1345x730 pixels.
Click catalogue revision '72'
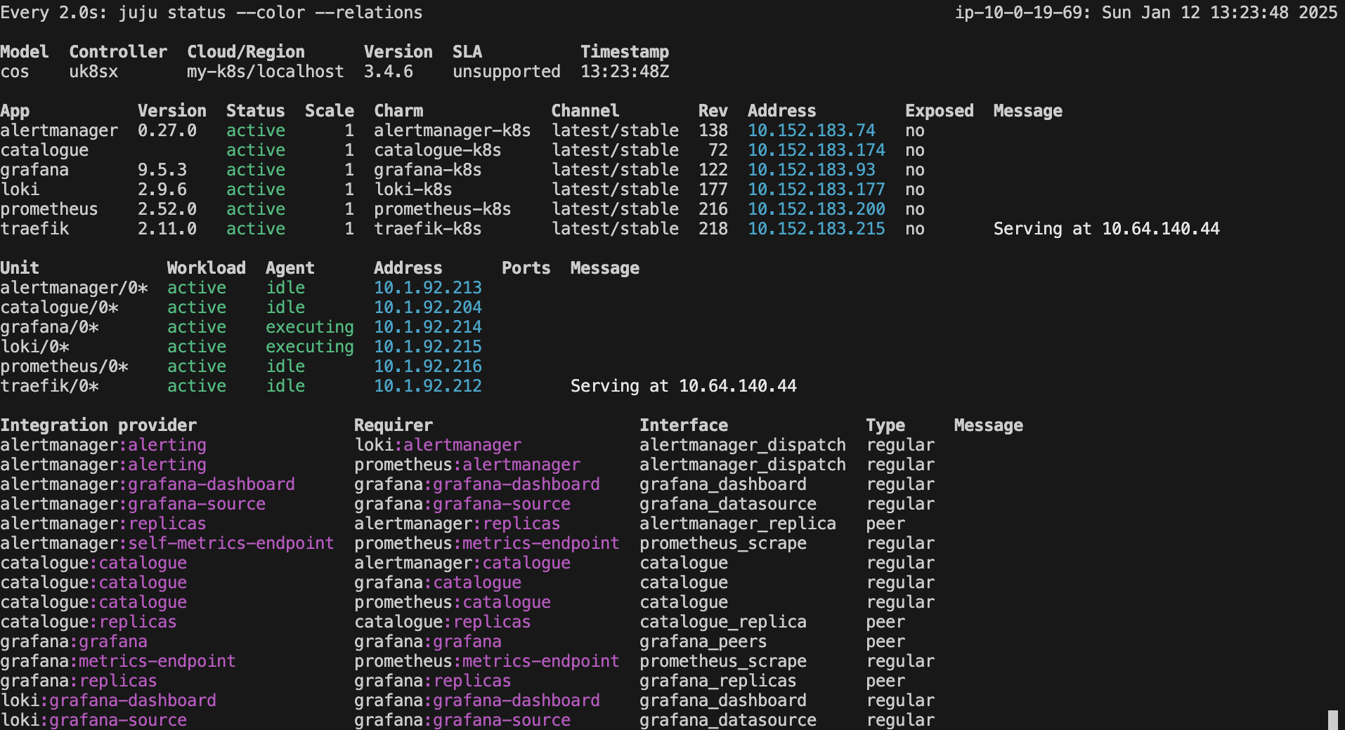point(718,150)
